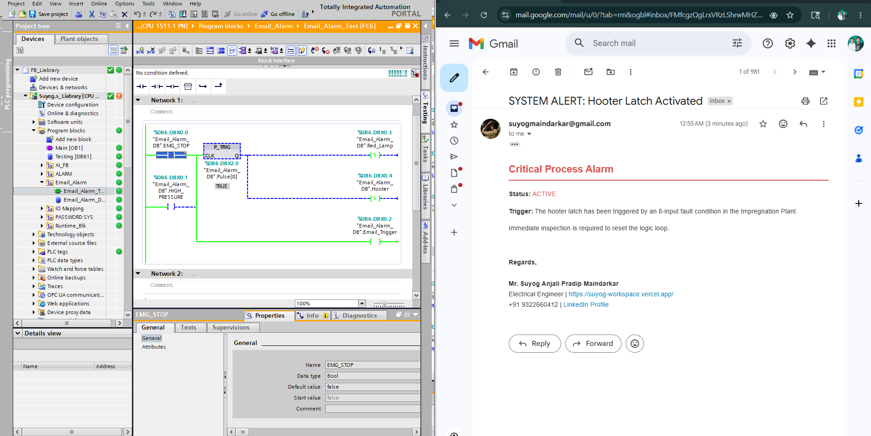The height and width of the screenshot is (436, 871).
Task: Insert a normally open contact
Action: tap(142, 86)
